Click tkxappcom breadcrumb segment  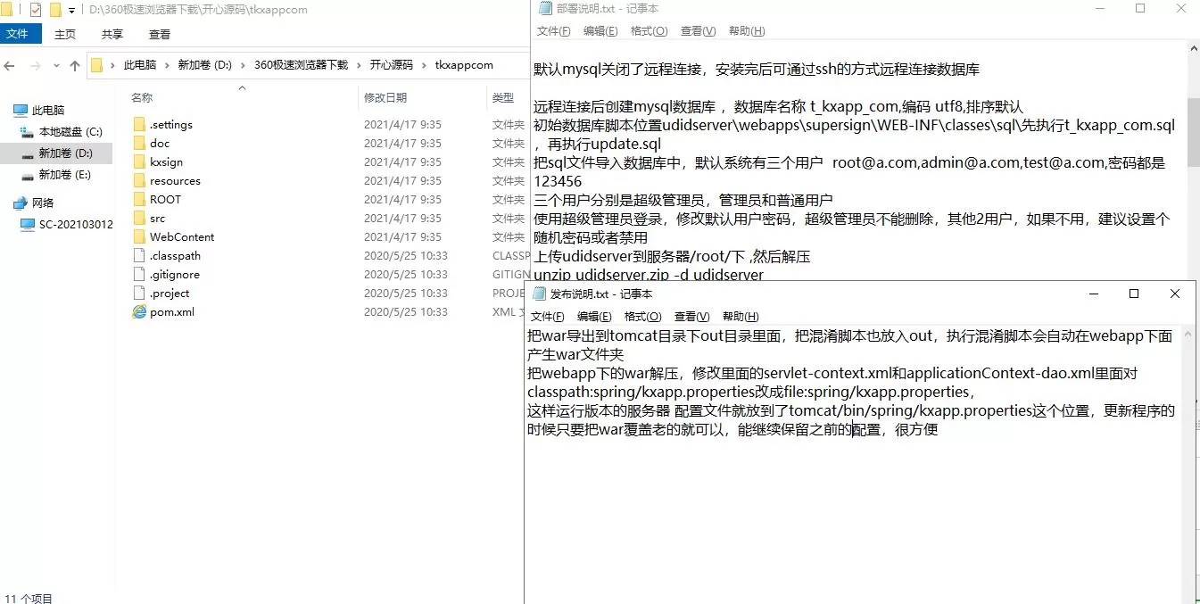pos(464,65)
